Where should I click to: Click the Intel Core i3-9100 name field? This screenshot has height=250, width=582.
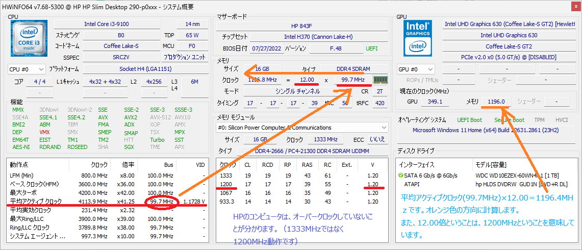pyautogui.click(x=107, y=24)
